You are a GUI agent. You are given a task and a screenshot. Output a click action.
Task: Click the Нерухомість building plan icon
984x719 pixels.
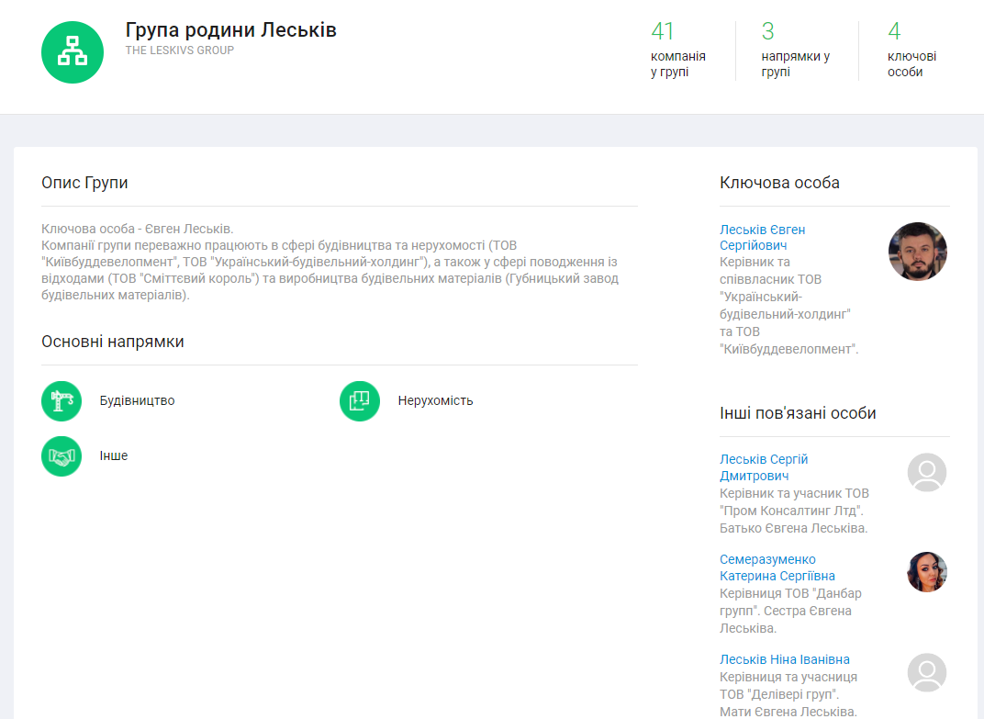[x=360, y=401]
